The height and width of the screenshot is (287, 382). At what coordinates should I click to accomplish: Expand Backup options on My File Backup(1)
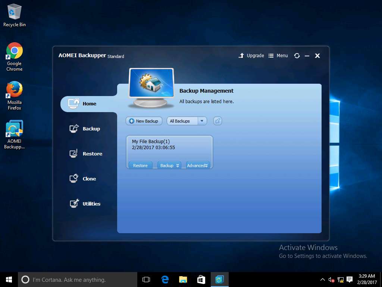(x=169, y=165)
